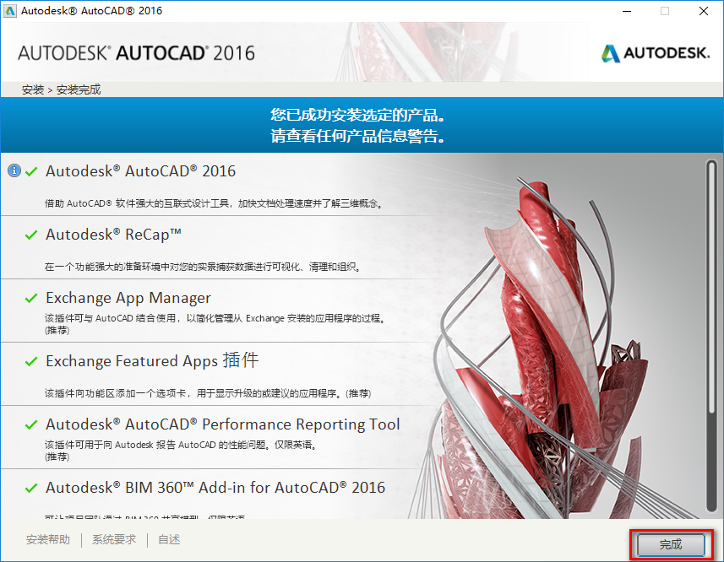
Task: Click the Exchange Featured Apps 插件 checkmark
Action: [x=31, y=361]
